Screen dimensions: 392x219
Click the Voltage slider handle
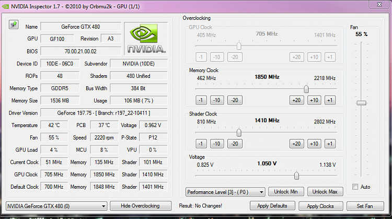(x=296, y=176)
